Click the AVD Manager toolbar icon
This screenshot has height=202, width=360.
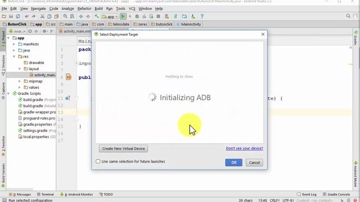click(x=184, y=16)
